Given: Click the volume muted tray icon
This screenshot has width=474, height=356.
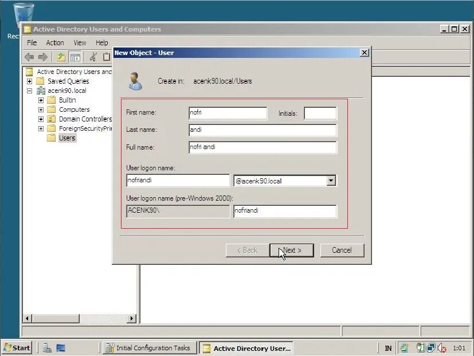Looking at the screenshot, I should [442, 348].
